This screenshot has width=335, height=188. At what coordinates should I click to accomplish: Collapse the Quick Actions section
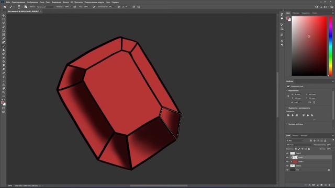(287, 124)
